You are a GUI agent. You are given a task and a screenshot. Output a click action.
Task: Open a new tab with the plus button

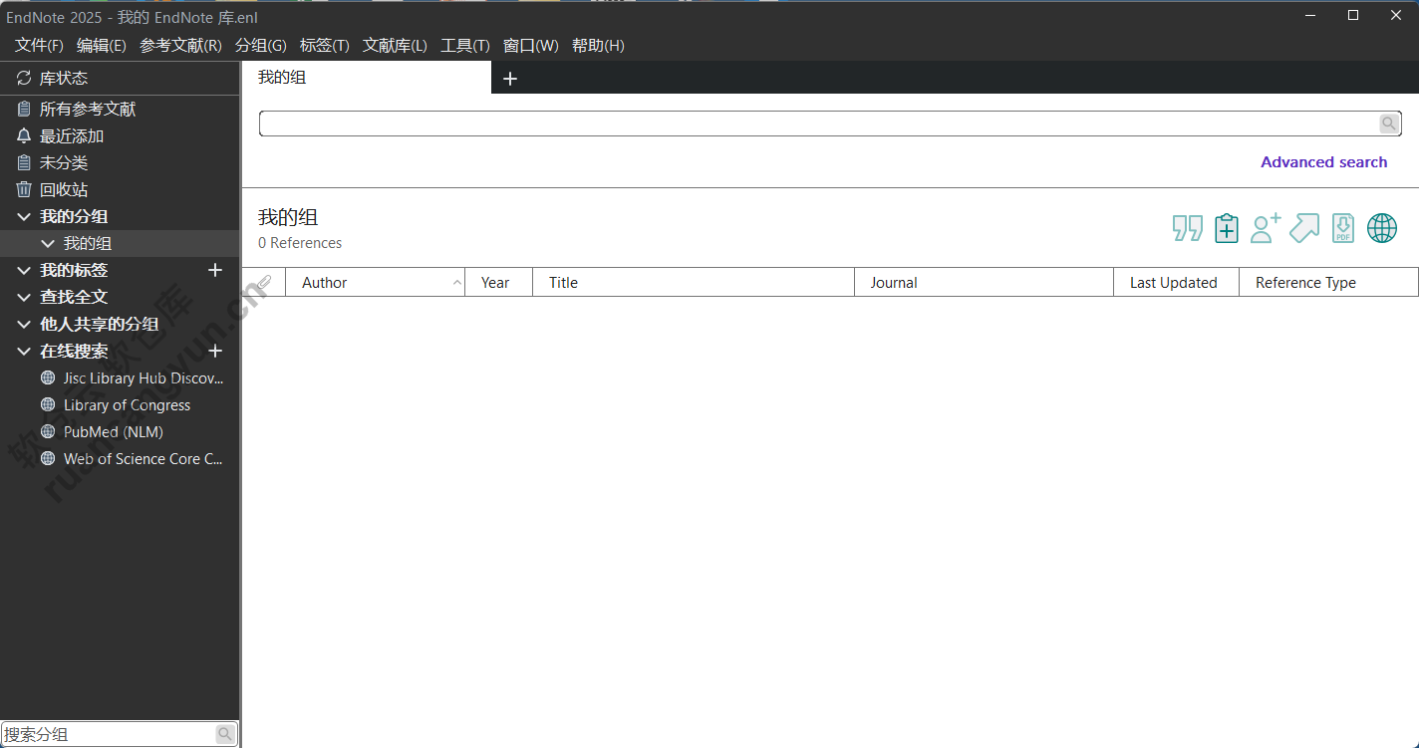(510, 79)
